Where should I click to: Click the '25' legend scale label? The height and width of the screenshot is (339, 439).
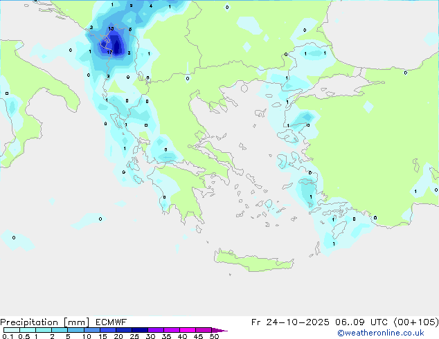(x=134, y=336)
